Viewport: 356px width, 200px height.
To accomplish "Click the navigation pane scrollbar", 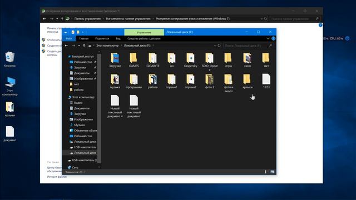I will 99,109.
